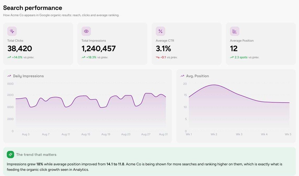The width and height of the screenshot is (299, 176).
Task: Click the red down-arrow beside -0.1
Action: click(158, 57)
